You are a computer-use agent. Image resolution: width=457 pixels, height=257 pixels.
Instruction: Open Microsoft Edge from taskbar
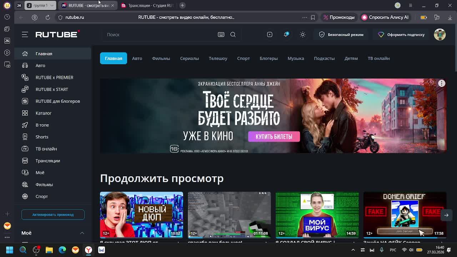point(62,250)
